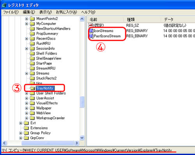195x155 pixels.
Task: Click the Wallpaper folder icon
Action: click(32, 108)
